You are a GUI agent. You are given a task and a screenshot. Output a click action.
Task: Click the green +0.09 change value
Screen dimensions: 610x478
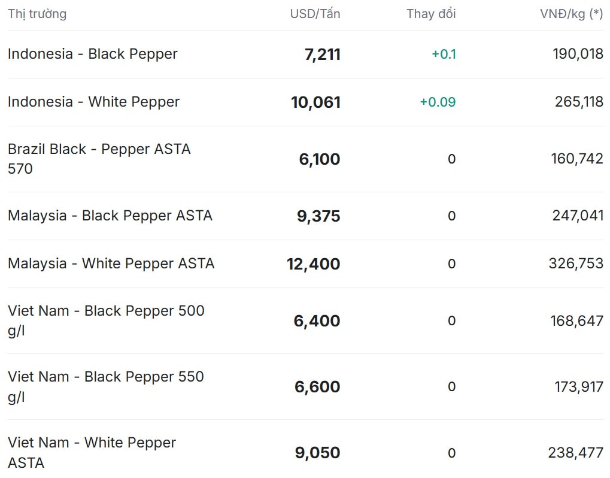pos(438,102)
